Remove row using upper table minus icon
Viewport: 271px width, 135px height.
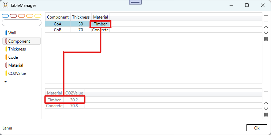point(266,21)
